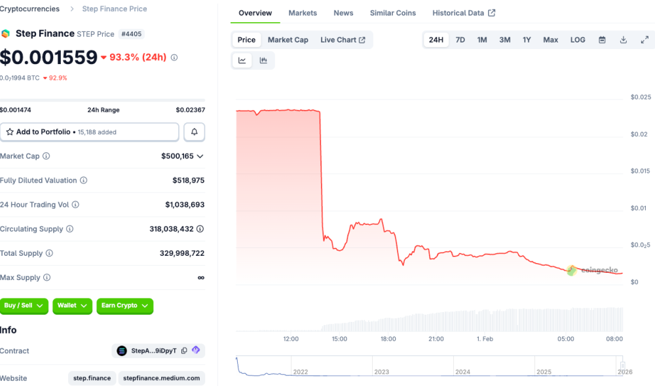Enable price alert via bell icon
The width and height of the screenshot is (655, 386).
(194, 132)
